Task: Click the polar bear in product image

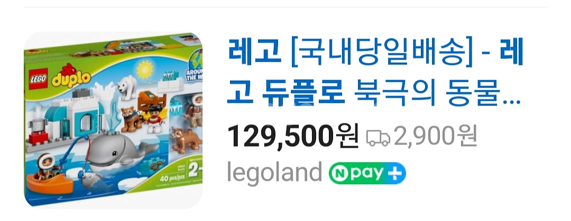Action: (x=127, y=87)
